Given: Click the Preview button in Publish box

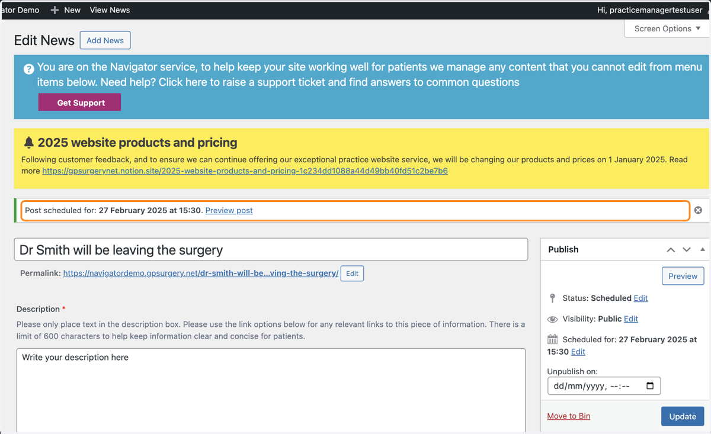Looking at the screenshot, I should click(683, 276).
